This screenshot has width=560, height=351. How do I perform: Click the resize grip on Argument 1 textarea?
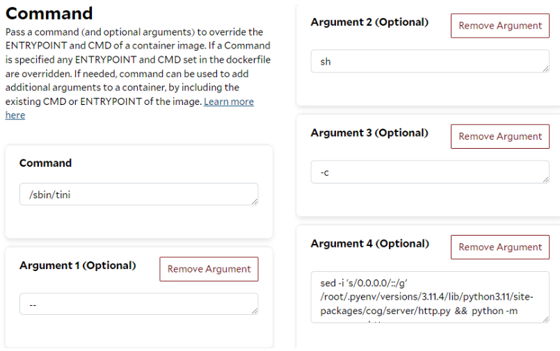point(255,311)
